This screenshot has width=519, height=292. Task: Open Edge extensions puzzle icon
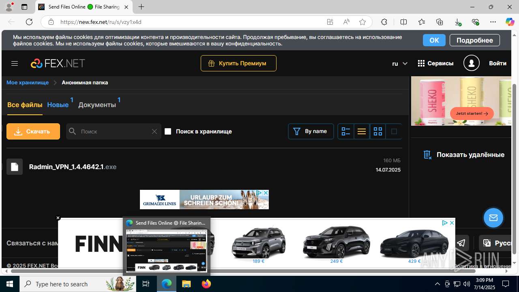pos(384,22)
